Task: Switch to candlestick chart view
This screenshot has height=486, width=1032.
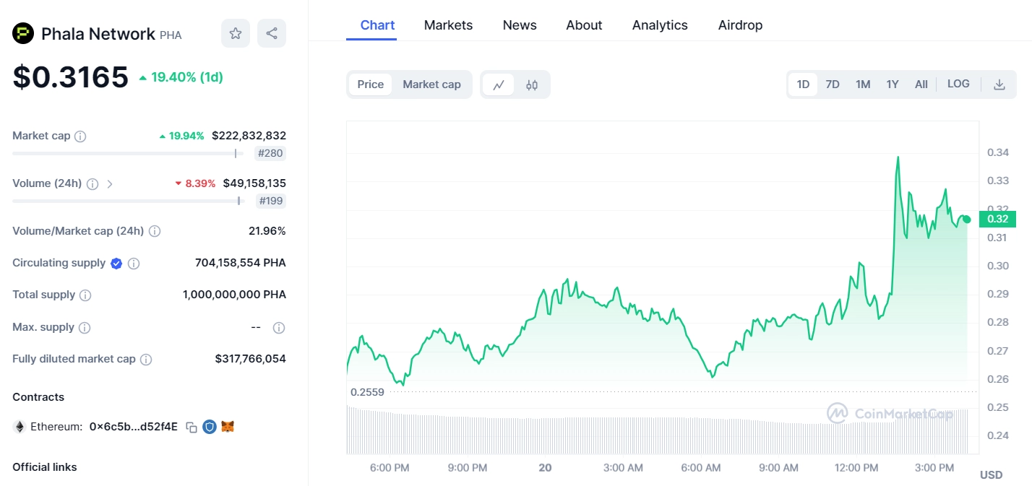Action: pyautogui.click(x=532, y=84)
